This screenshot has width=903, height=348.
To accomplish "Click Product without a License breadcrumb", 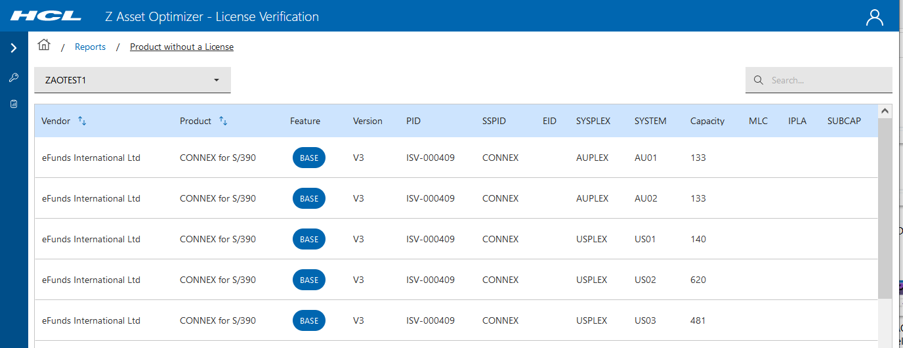I will pyautogui.click(x=182, y=47).
